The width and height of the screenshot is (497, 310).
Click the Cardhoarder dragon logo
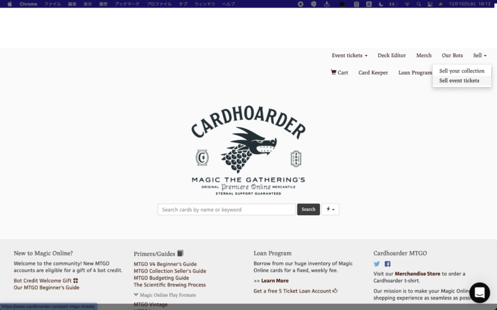pyautogui.click(x=248, y=150)
